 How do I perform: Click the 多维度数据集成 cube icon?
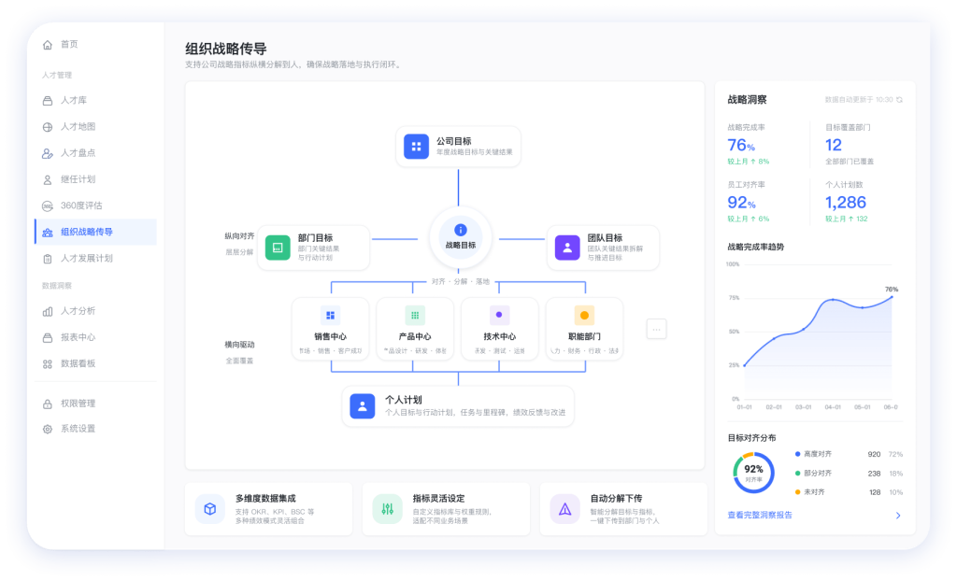tap(210, 509)
